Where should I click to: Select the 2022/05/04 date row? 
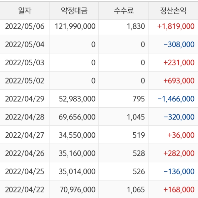(x=25, y=45)
